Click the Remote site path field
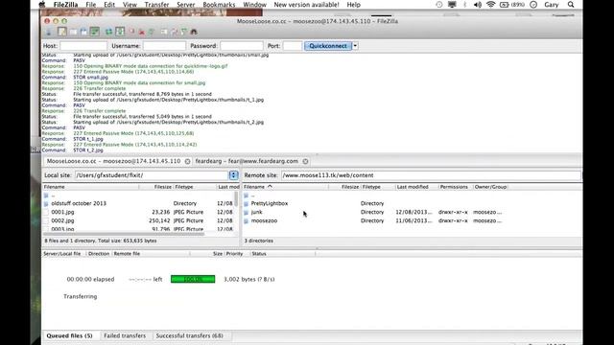Viewport: 614px width, 345px height. [x=431, y=175]
